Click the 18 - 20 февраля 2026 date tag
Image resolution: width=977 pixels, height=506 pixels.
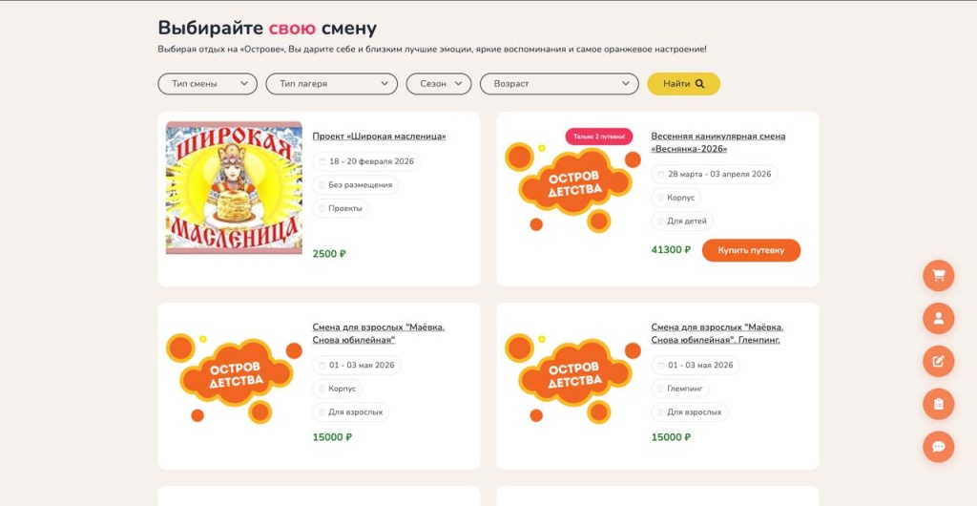(366, 161)
